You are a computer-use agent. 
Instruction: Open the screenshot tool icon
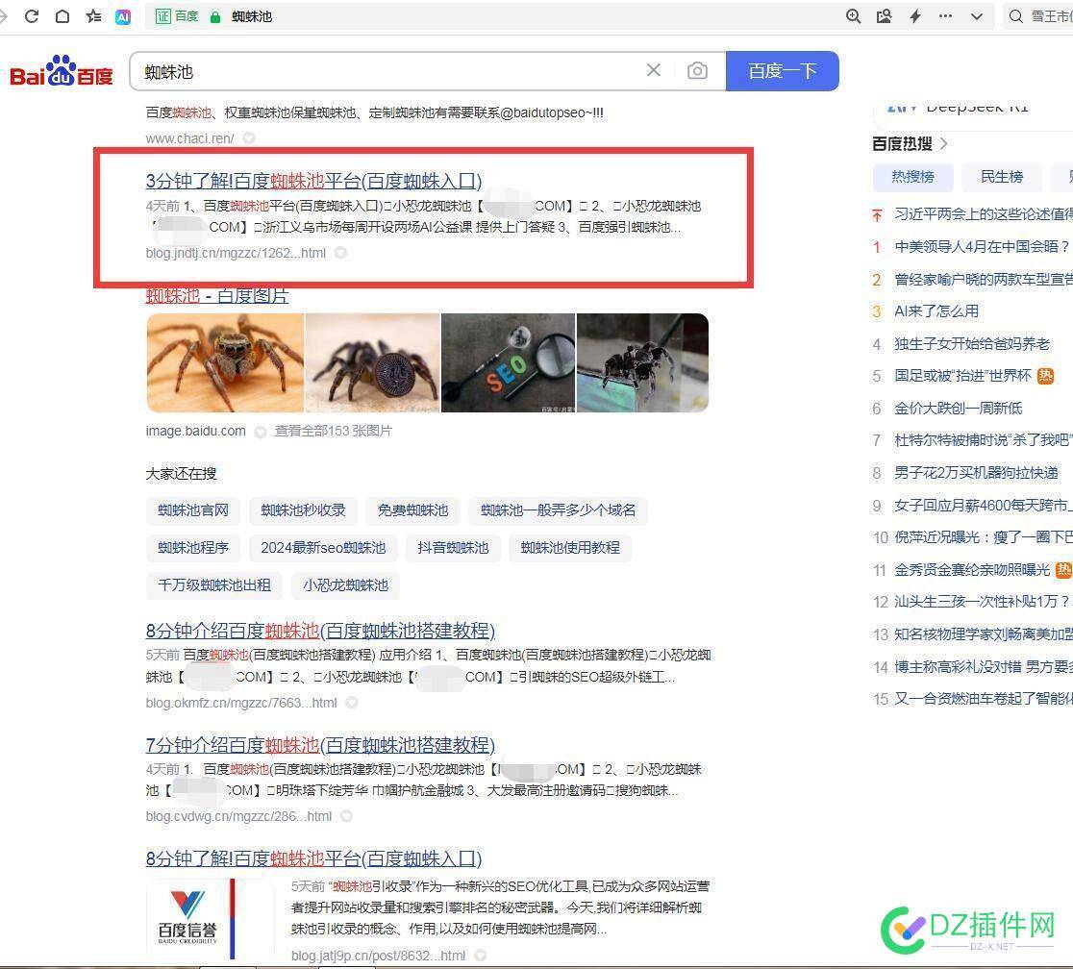(885, 16)
